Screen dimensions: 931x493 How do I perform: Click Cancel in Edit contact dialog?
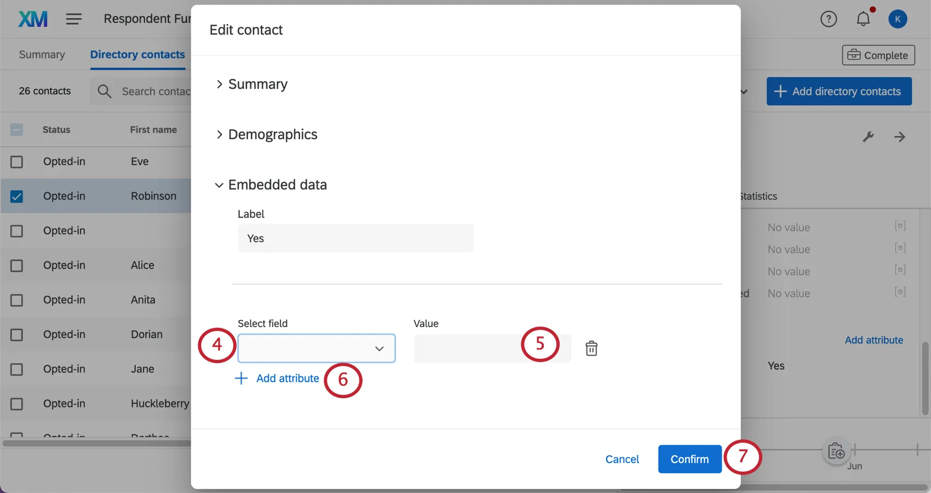point(622,459)
